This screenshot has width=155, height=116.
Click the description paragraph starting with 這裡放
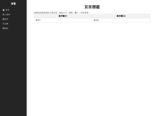(x=62, y=13)
